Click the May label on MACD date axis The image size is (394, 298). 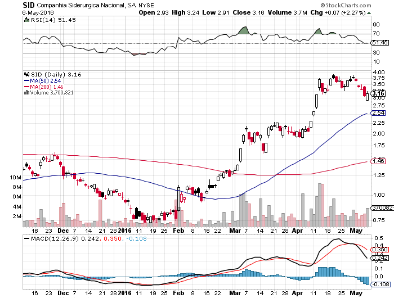click(356, 293)
